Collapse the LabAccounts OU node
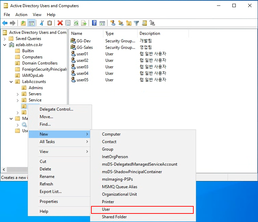Viewport: 258px width, 222px height. coord(11,82)
